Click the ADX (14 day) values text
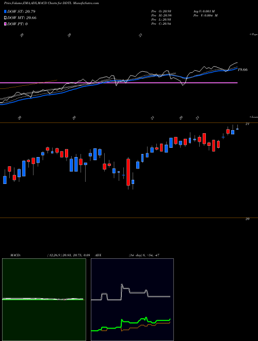The width and height of the screenshot is (258, 341). click(x=143, y=255)
